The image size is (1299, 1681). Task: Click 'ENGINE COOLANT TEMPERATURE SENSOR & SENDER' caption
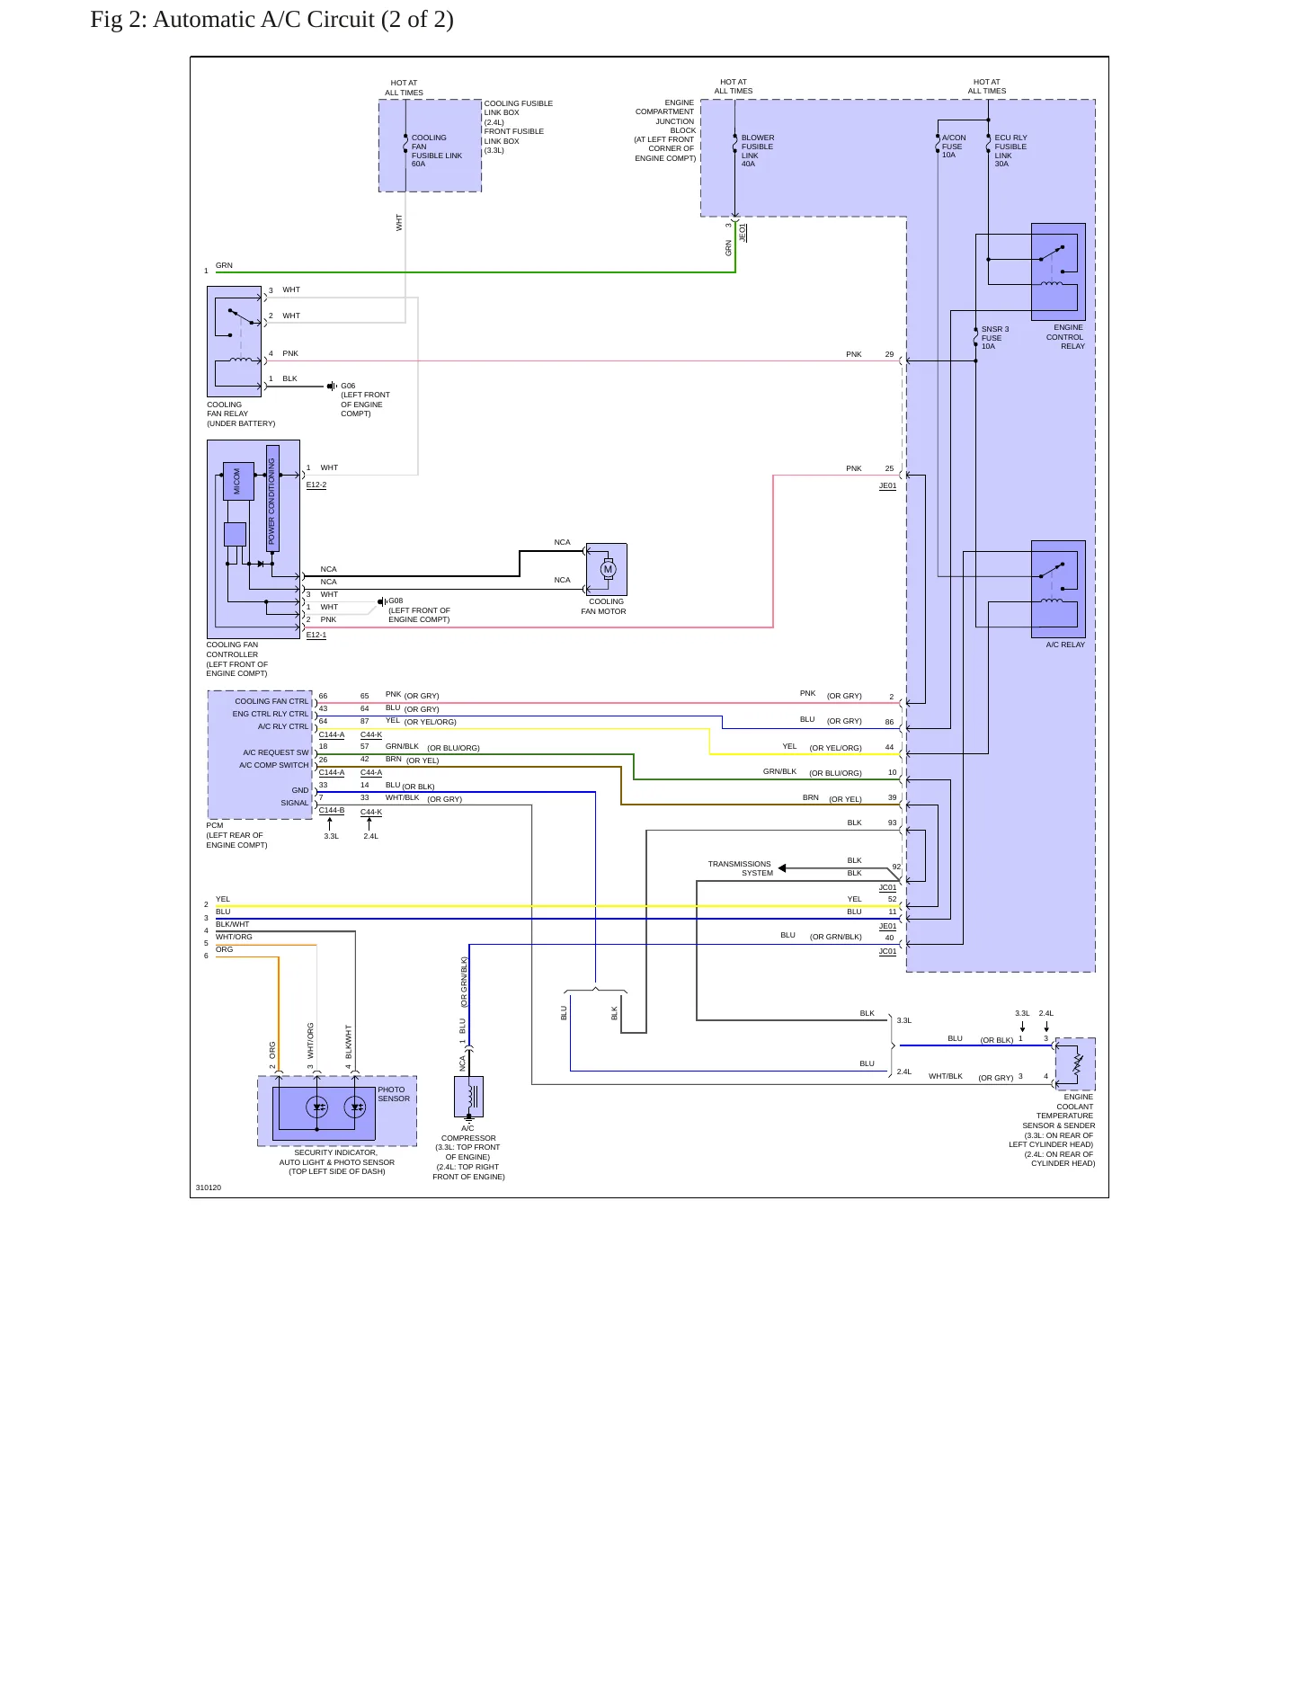point(1058,1111)
